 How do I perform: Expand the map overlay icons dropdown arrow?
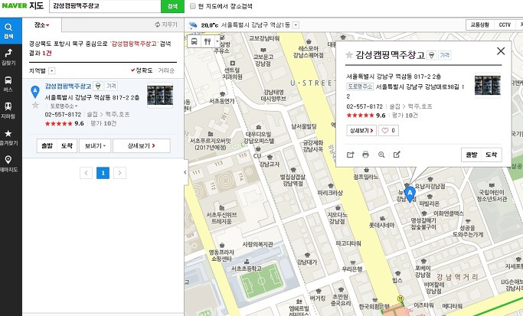217,41
